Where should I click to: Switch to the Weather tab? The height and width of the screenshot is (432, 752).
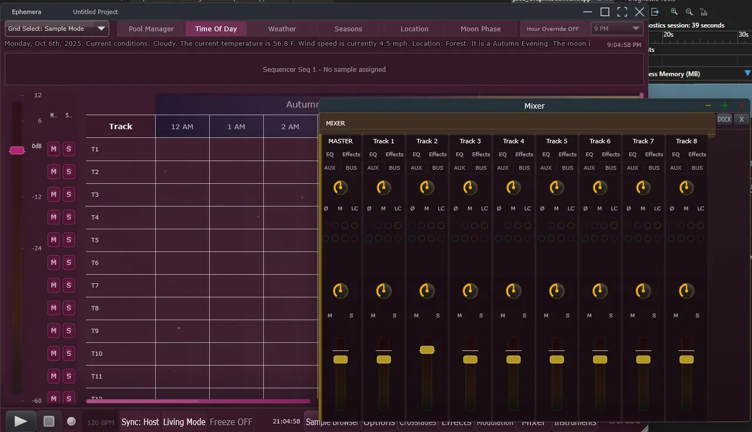coord(282,29)
